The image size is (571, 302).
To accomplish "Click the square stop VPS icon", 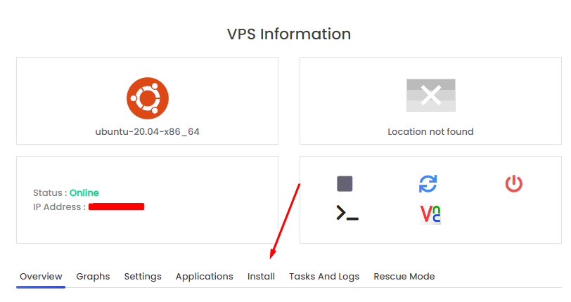I will [345, 183].
